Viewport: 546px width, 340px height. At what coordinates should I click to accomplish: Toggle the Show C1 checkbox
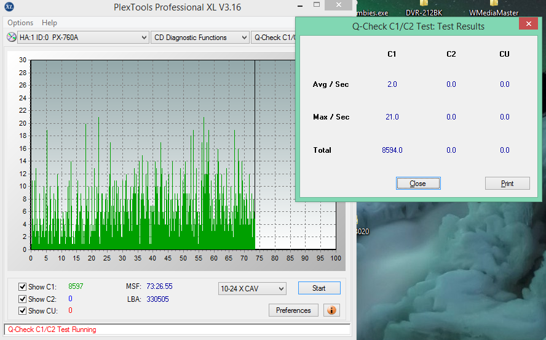(x=22, y=286)
